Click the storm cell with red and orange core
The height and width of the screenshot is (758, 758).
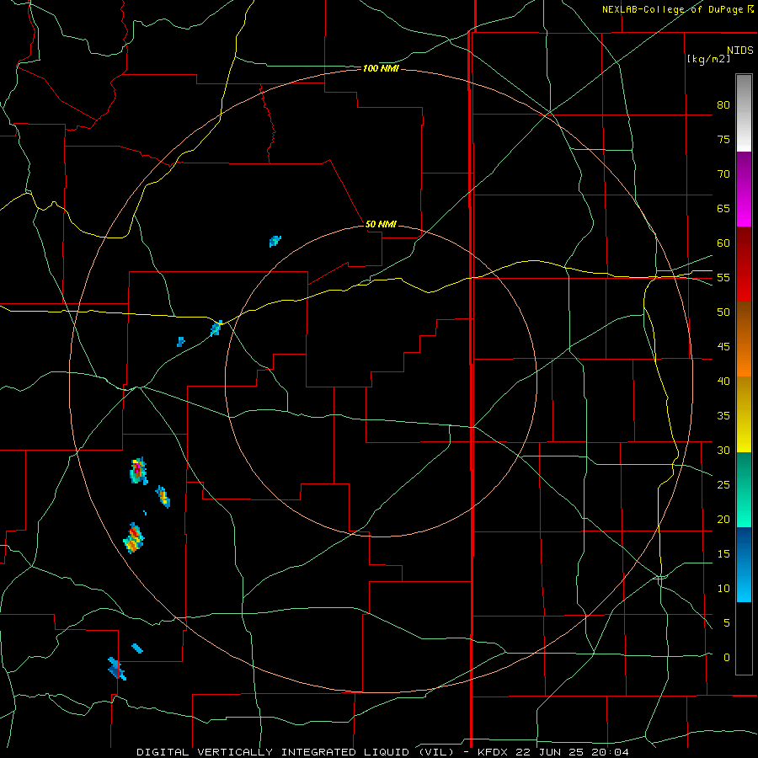134,538
